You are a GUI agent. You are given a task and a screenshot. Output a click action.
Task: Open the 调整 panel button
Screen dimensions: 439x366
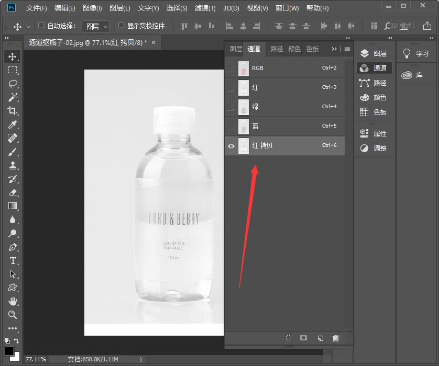373,148
